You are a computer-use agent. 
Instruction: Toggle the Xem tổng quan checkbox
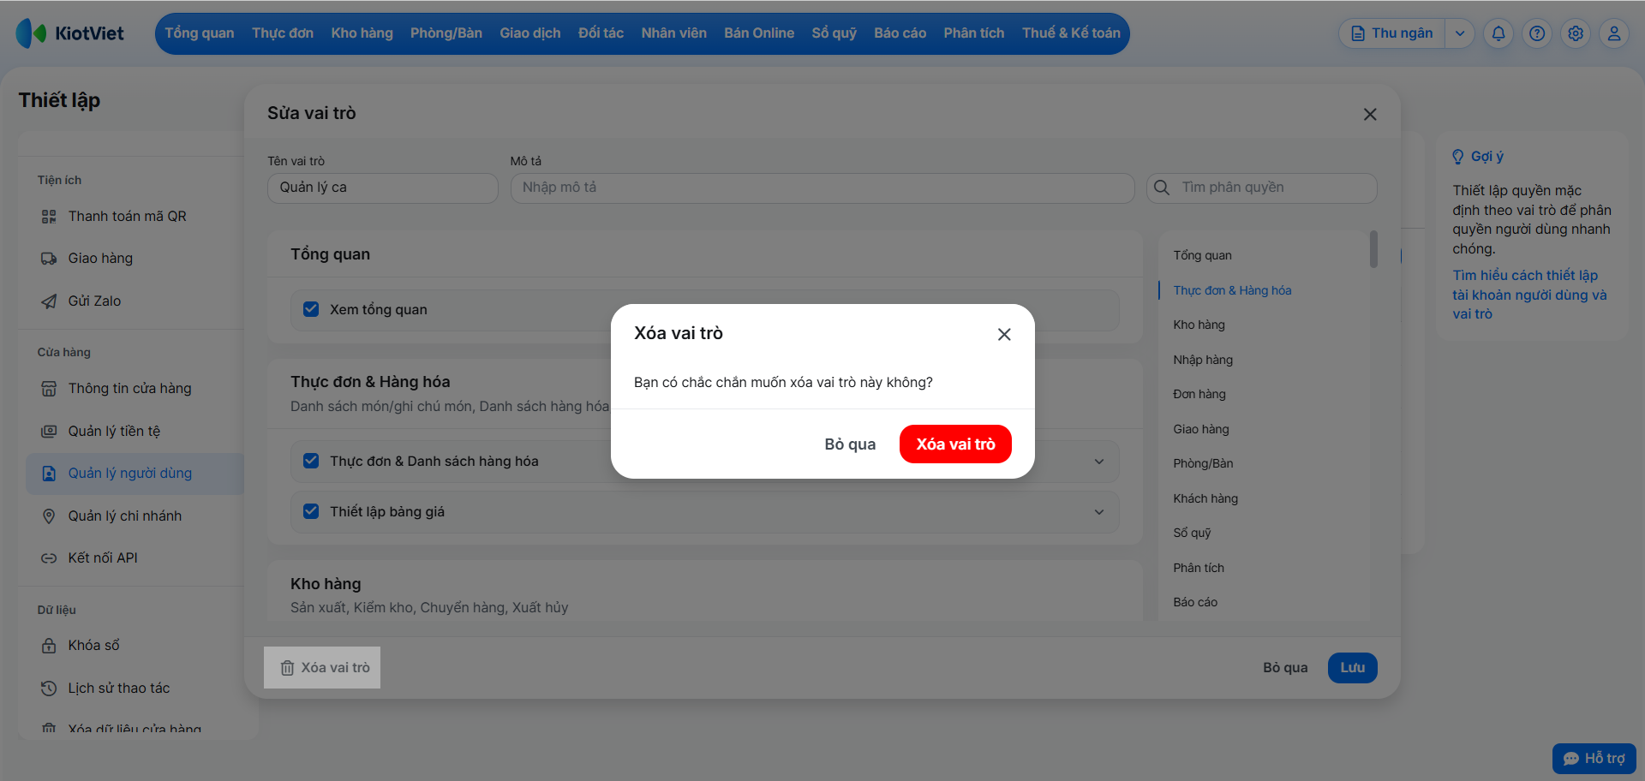coord(311,309)
